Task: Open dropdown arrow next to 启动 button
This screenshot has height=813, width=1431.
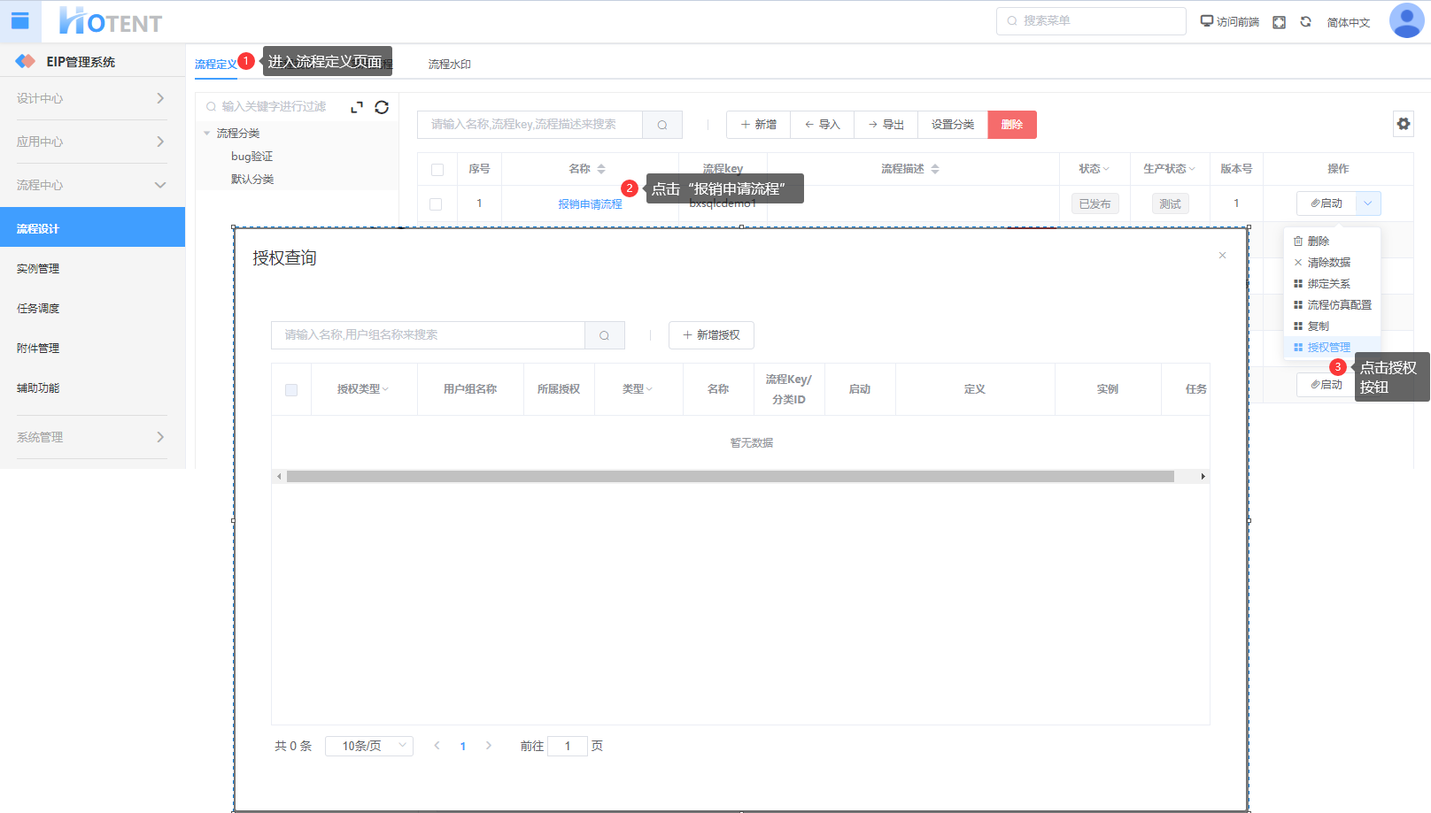Action: point(1368,203)
